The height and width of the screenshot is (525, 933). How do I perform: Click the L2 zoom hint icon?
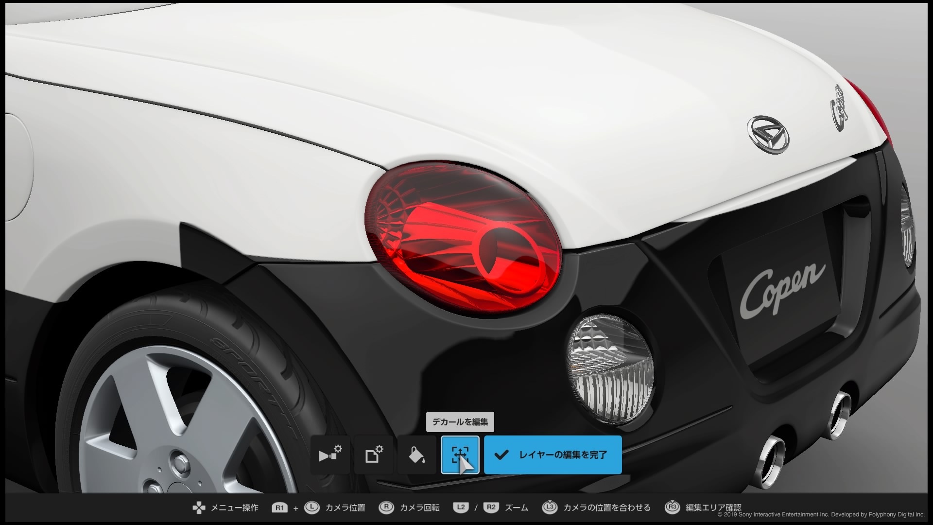(x=461, y=507)
